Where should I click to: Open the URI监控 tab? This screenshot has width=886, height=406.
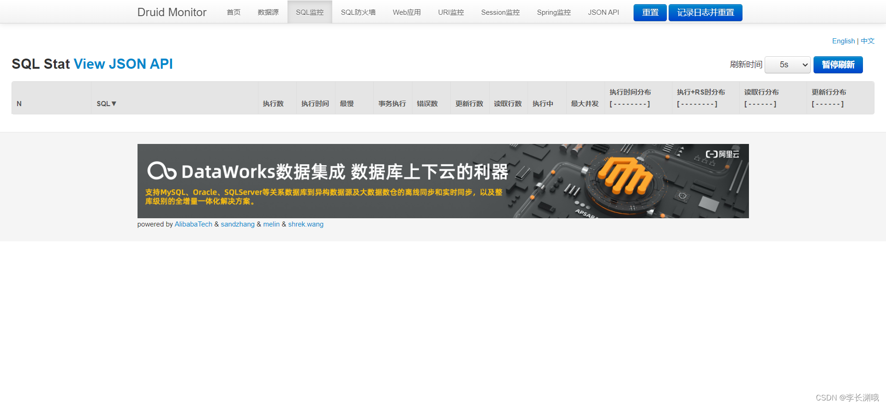coord(451,12)
